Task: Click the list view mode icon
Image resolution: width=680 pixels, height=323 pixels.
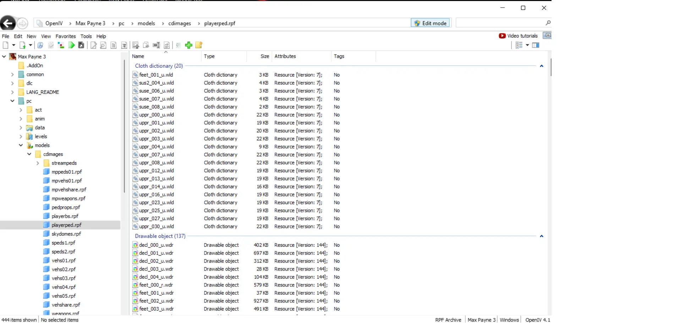Action: click(519, 45)
